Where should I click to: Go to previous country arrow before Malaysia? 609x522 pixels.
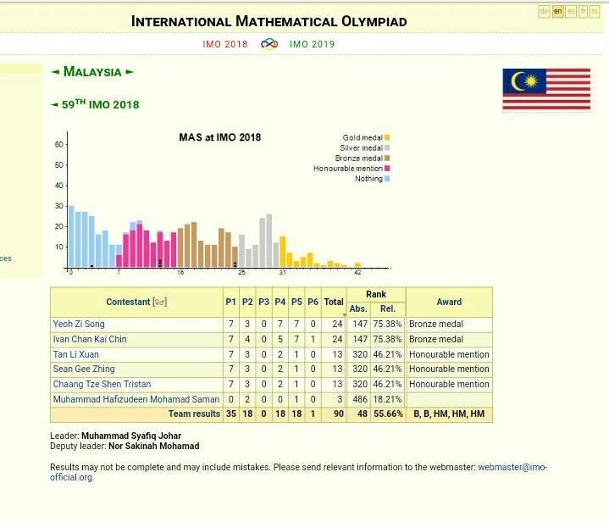pos(56,72)
